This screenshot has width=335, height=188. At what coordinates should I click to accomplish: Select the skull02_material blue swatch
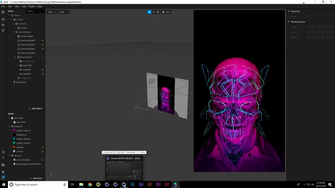click(14, 139)
